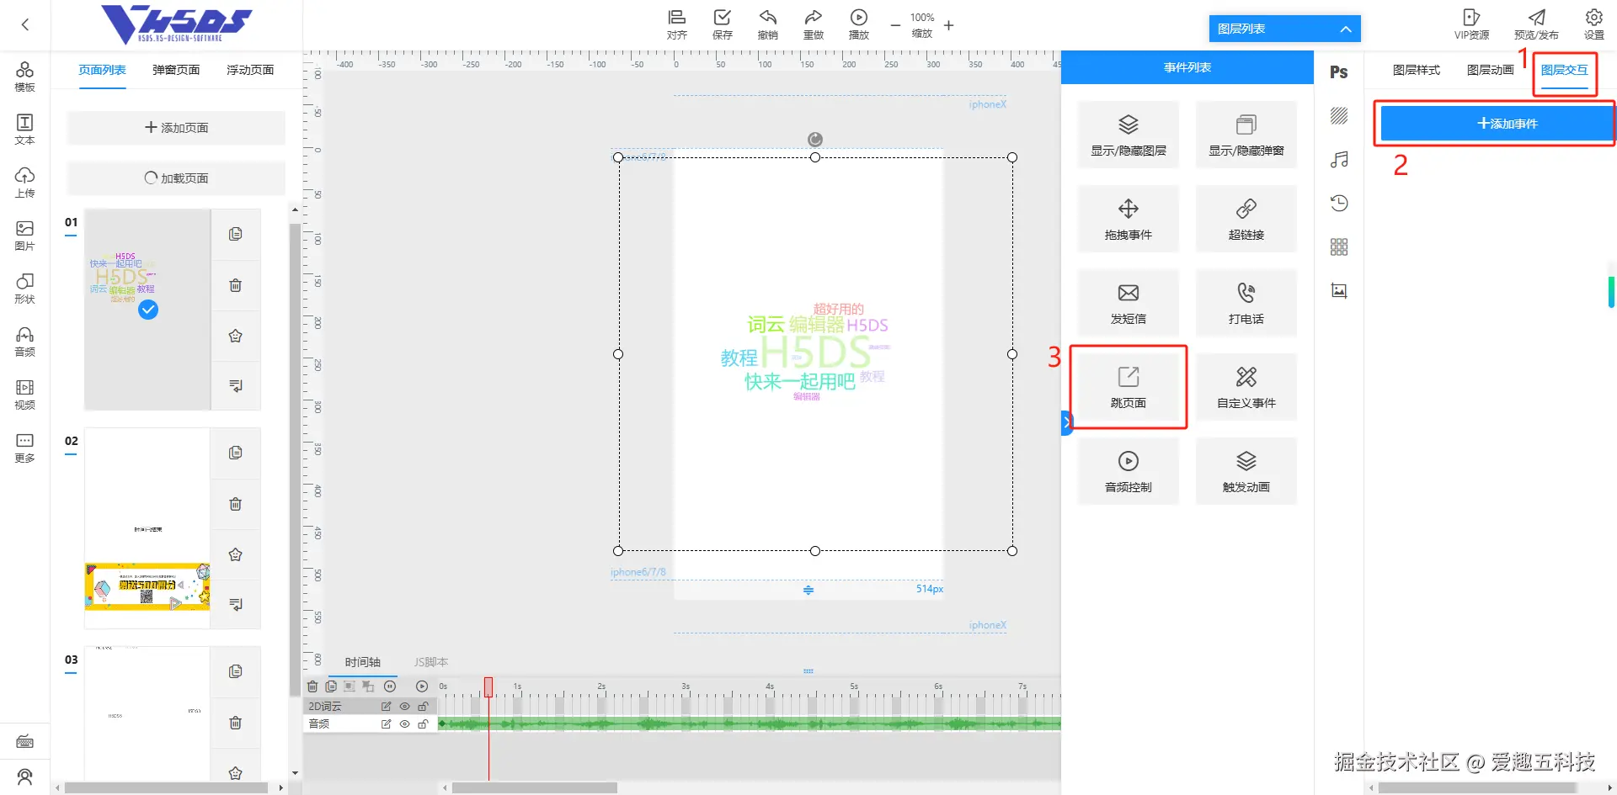
Task: Undo the last action with 撤销
Action: click(767, 24)
